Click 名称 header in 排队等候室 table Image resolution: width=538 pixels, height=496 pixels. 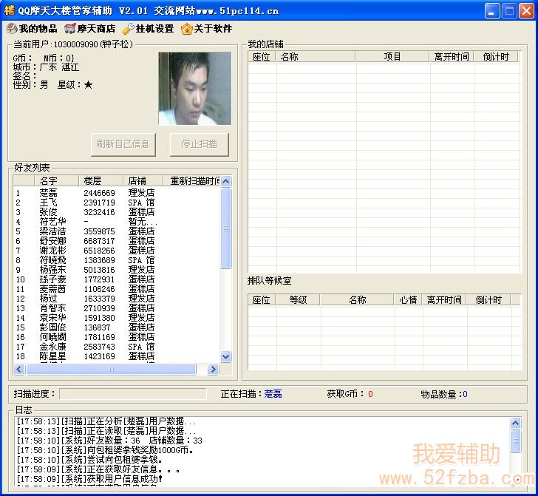coord(357,300)
